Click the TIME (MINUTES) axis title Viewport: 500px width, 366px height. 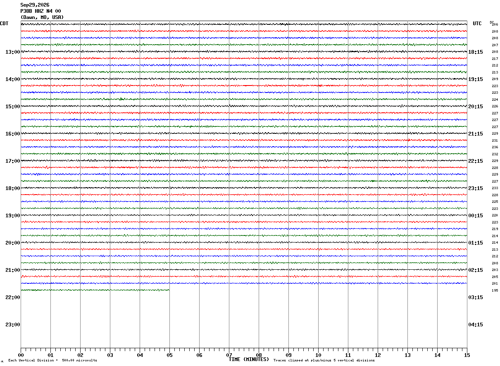[249, 359]
